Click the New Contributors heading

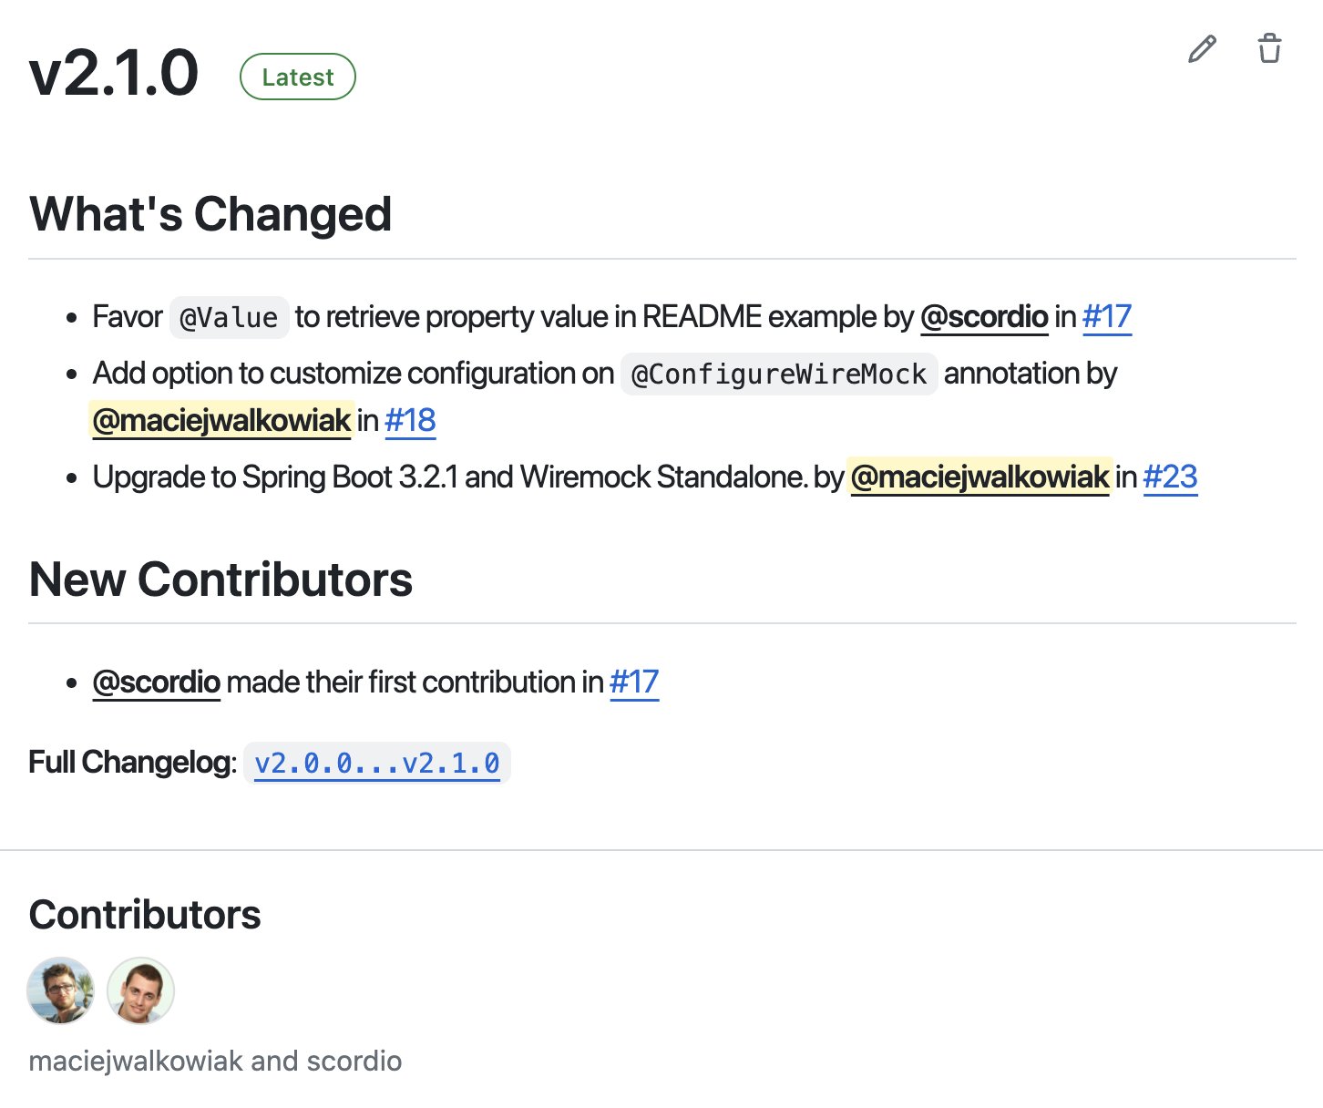pos(220,580)
